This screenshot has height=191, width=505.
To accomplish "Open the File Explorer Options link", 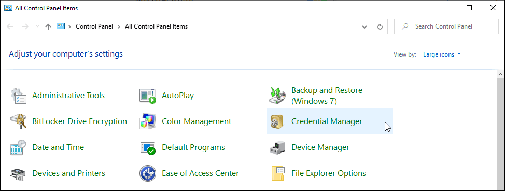I will click(329, 173).
